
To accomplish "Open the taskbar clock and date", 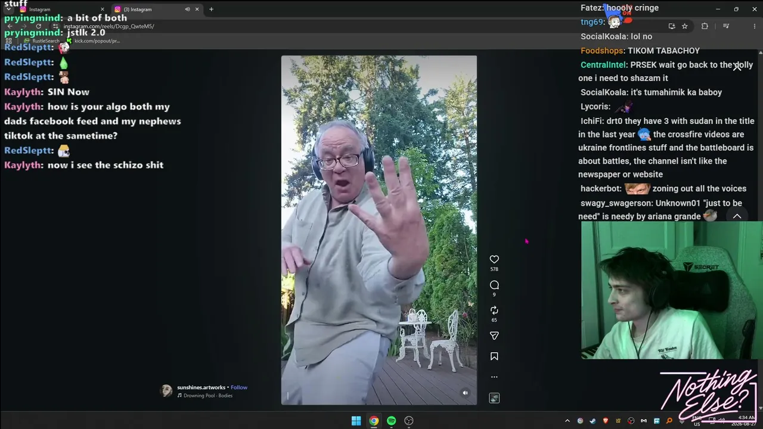I will [x=745, y=421].
